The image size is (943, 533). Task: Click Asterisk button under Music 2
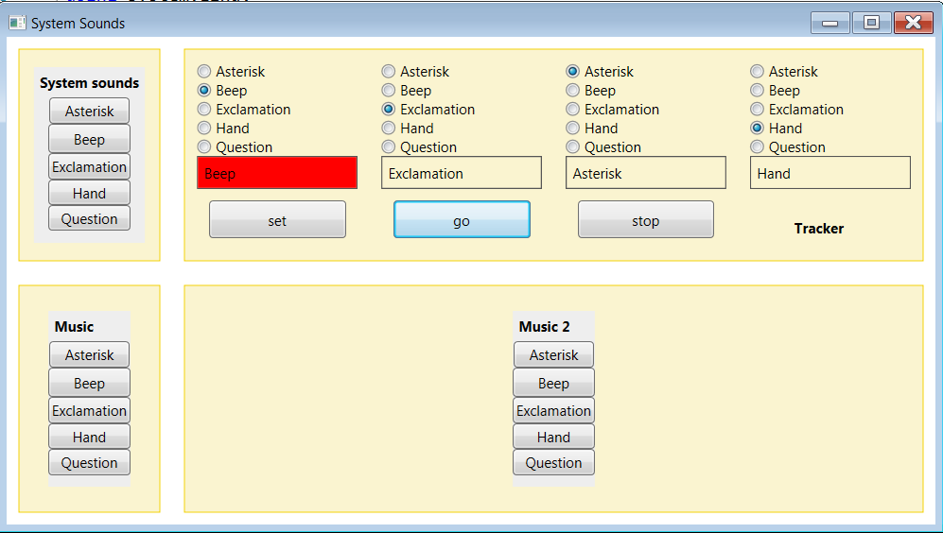click(x=553, y=355)
